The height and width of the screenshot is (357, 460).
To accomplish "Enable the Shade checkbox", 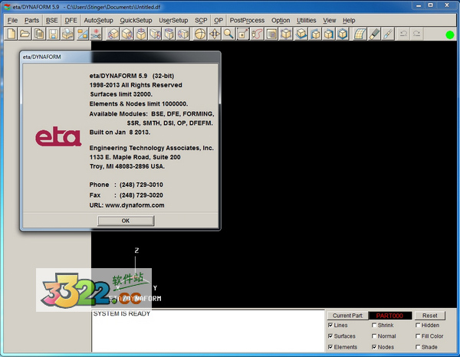I will pos(418,347).
